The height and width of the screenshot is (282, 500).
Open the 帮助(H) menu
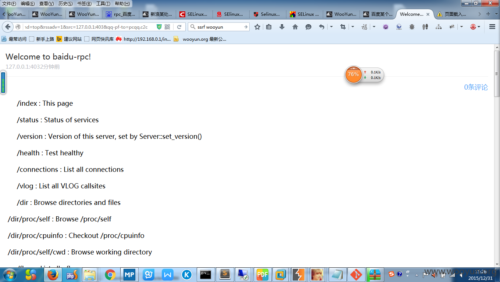[x=122, y=4]
